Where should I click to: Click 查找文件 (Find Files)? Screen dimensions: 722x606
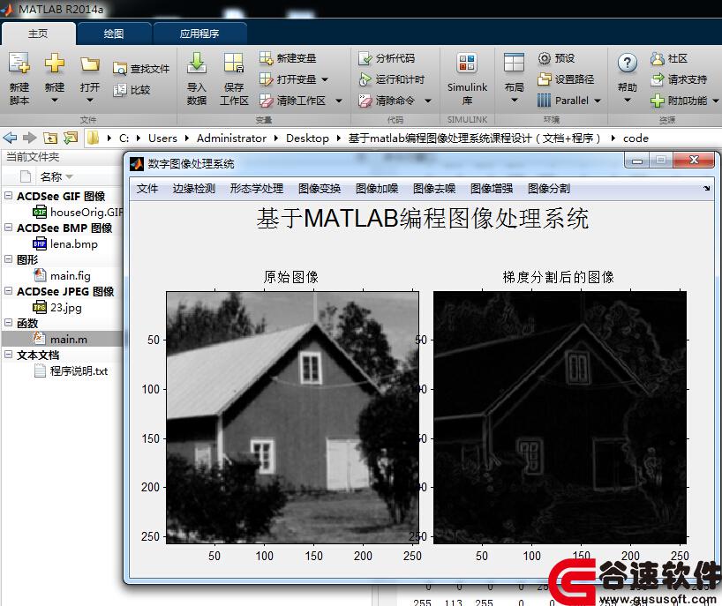pyautogui.click(x=141, y=69)
